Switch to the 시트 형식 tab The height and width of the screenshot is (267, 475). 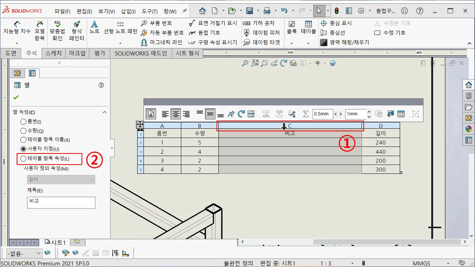(188, 53)
